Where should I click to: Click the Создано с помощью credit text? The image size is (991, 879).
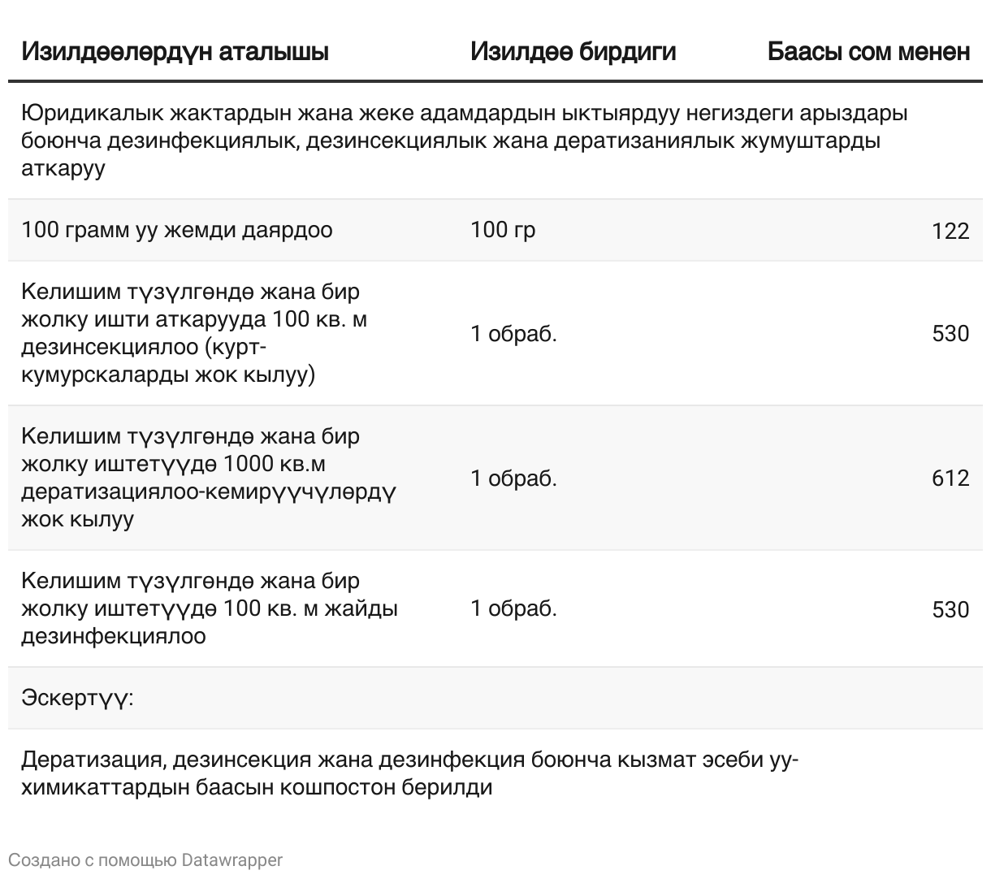tap(93, 860)
